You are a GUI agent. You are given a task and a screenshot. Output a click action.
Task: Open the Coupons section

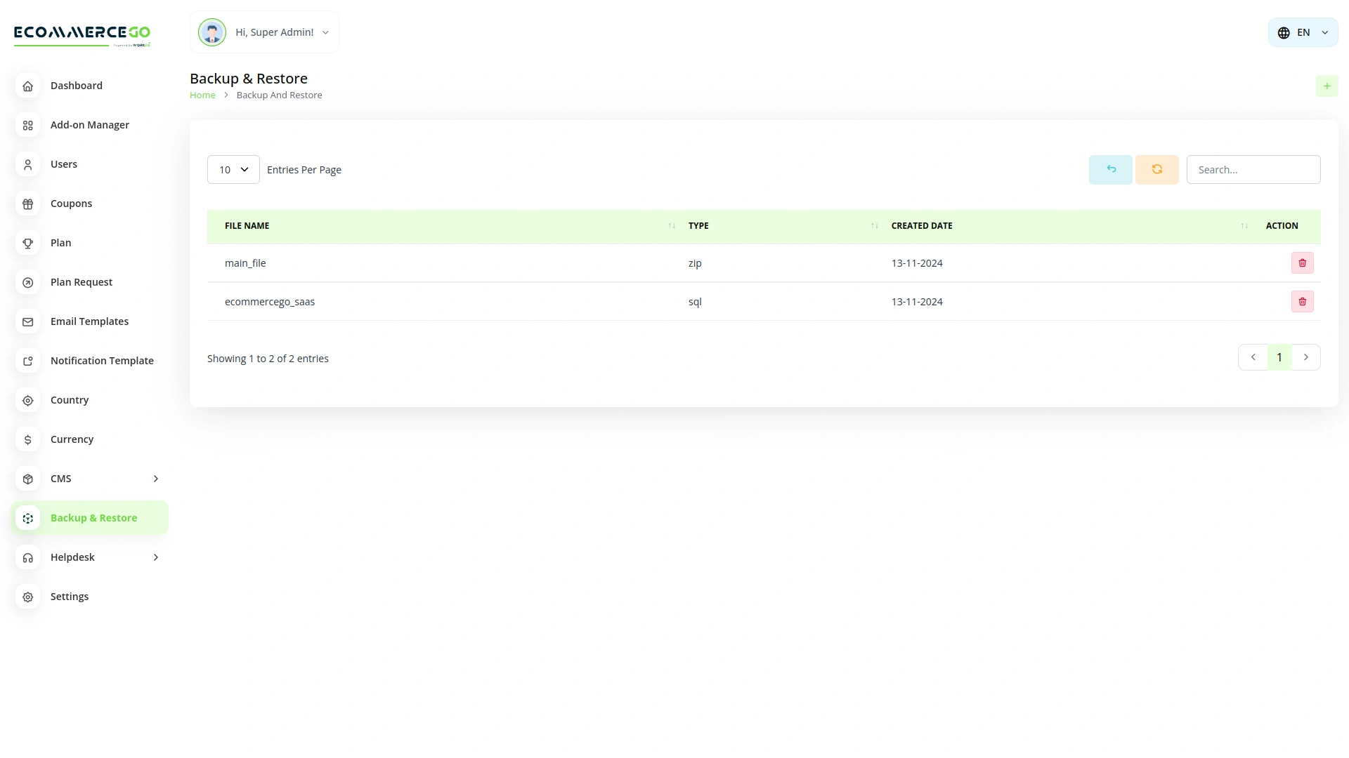click(x=71, y=203)
